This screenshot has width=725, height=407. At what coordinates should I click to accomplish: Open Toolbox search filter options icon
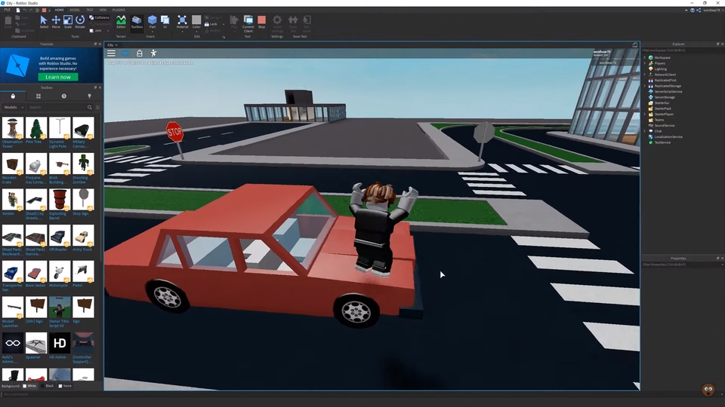(x=97, y=107)
